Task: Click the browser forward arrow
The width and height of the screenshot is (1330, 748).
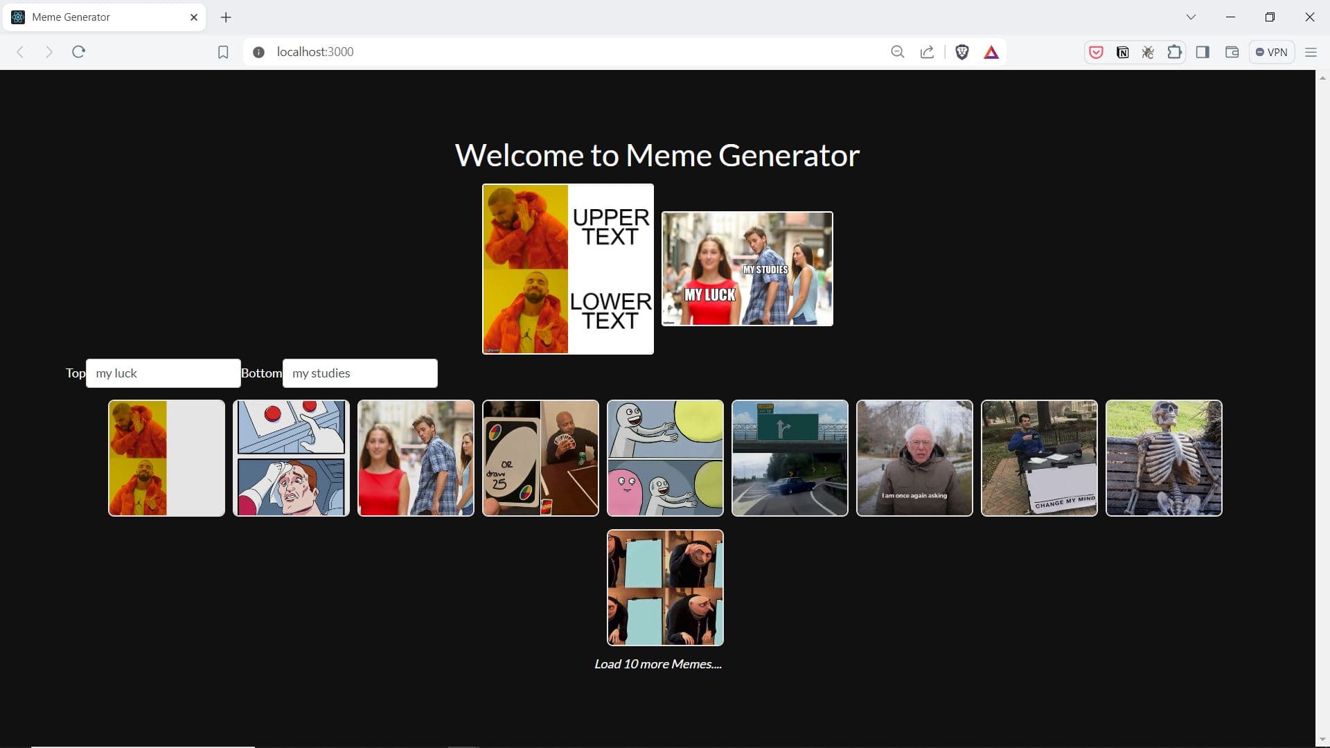Action: tap(48, 52)
